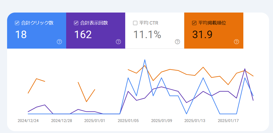The width and height of the screenshot is (273, 133).
Task: Click the 2024/12/24 date axis label
Action: tap(28, 121)
